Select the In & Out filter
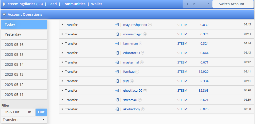Screen dimensions: 255x124 click(12, 112)
